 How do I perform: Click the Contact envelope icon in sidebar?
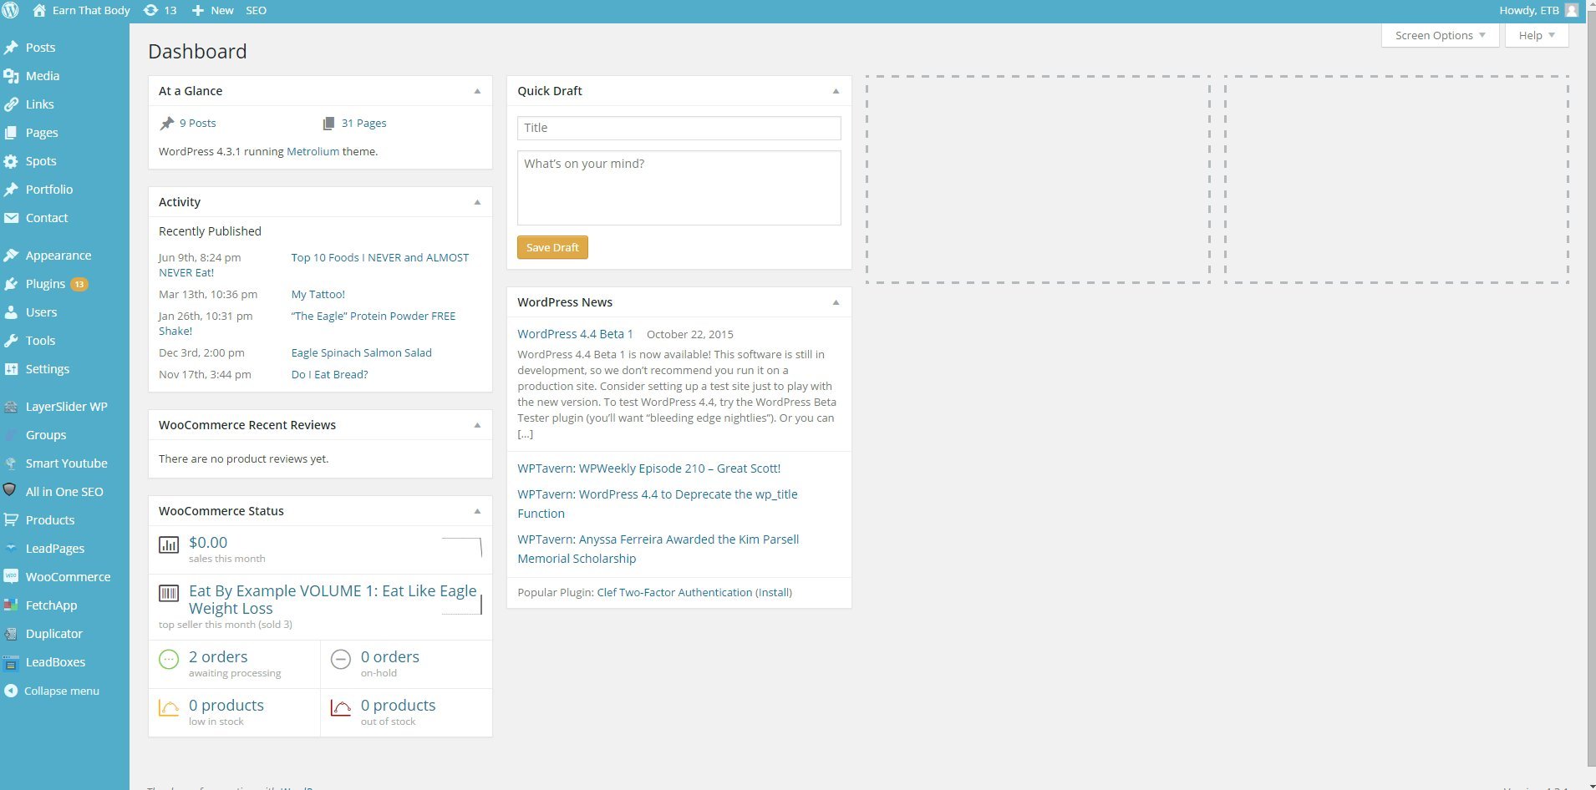(11, 218)
